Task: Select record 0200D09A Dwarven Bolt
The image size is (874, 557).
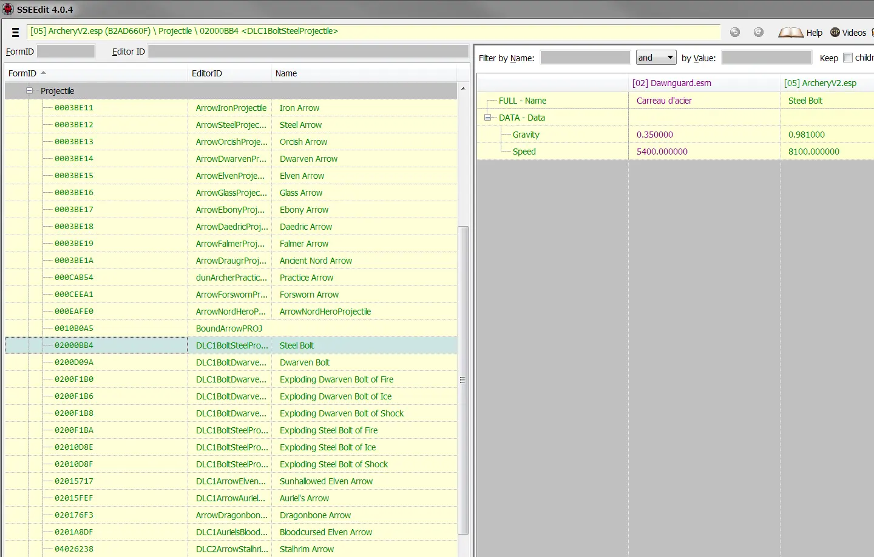Action: (x=231, y=362)
